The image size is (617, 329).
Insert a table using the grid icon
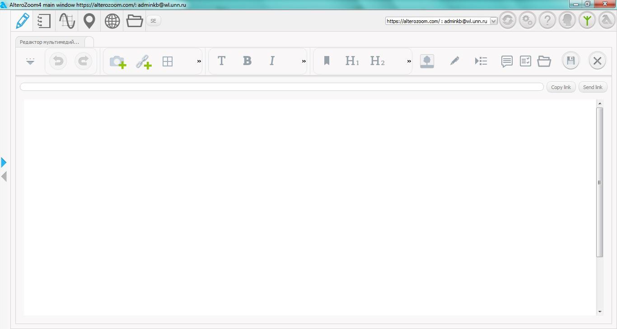168,61
